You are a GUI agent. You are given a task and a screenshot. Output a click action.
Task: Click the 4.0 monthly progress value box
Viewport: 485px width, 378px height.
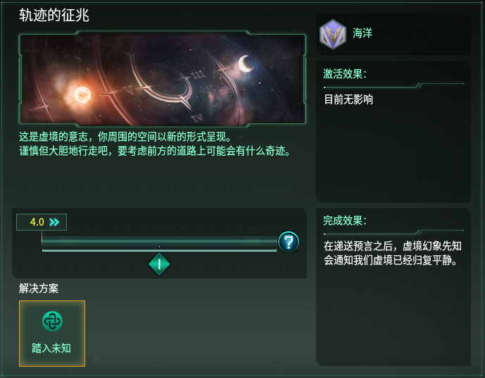(x=37, y=222)
